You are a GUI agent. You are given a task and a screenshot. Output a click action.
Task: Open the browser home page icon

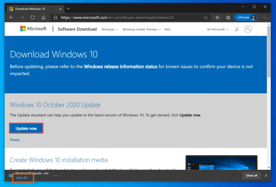pos(43,18)
